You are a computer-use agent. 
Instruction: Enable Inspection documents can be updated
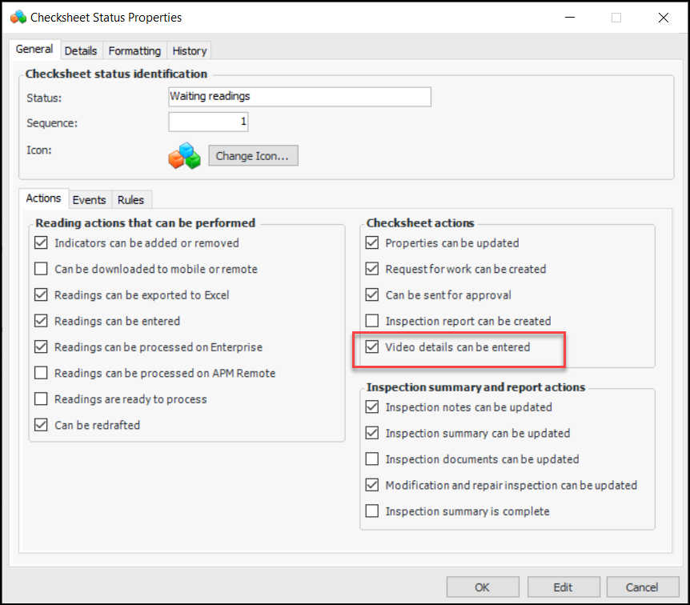point(372,459)
